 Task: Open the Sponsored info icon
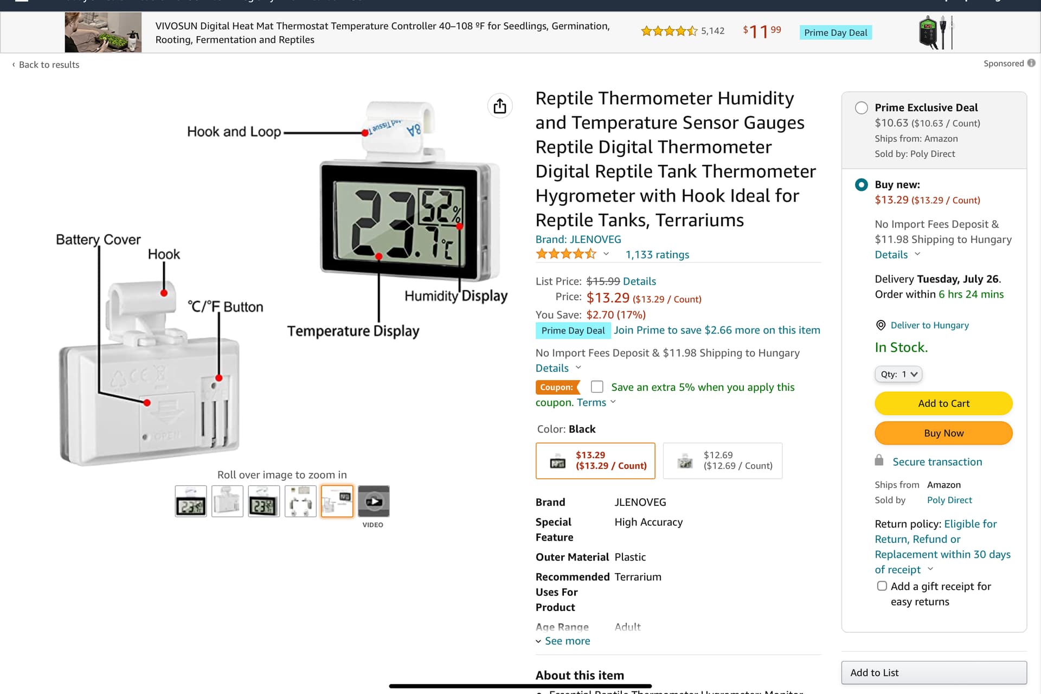pyautogui.click(x=1031, y=63)
